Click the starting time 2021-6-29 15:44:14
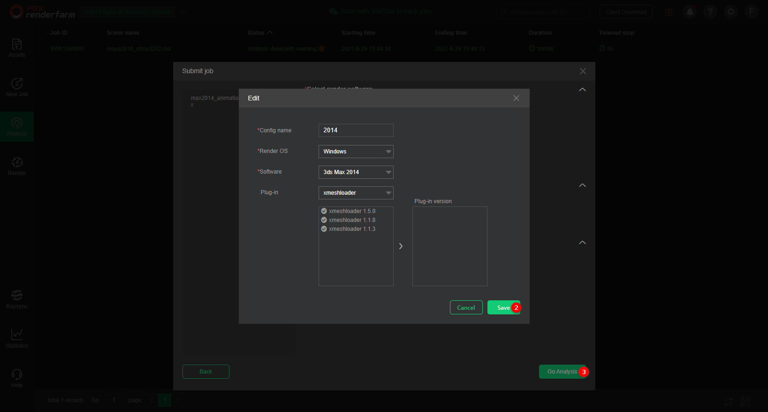 pyautogui.click(x=366, y=49)
